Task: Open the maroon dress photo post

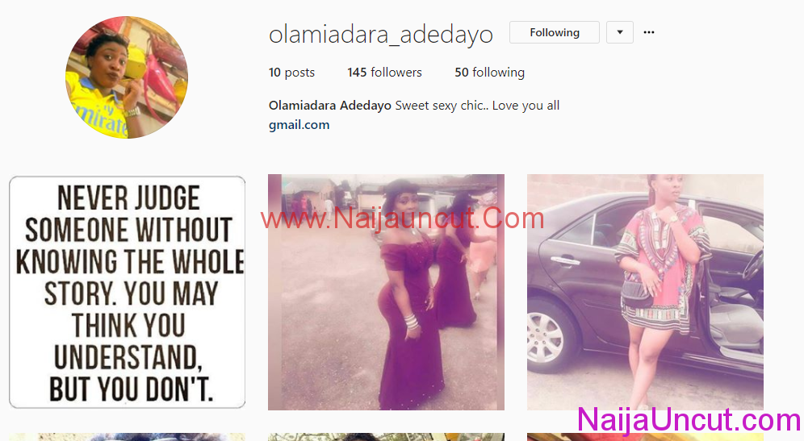Action: click(386, 292)
